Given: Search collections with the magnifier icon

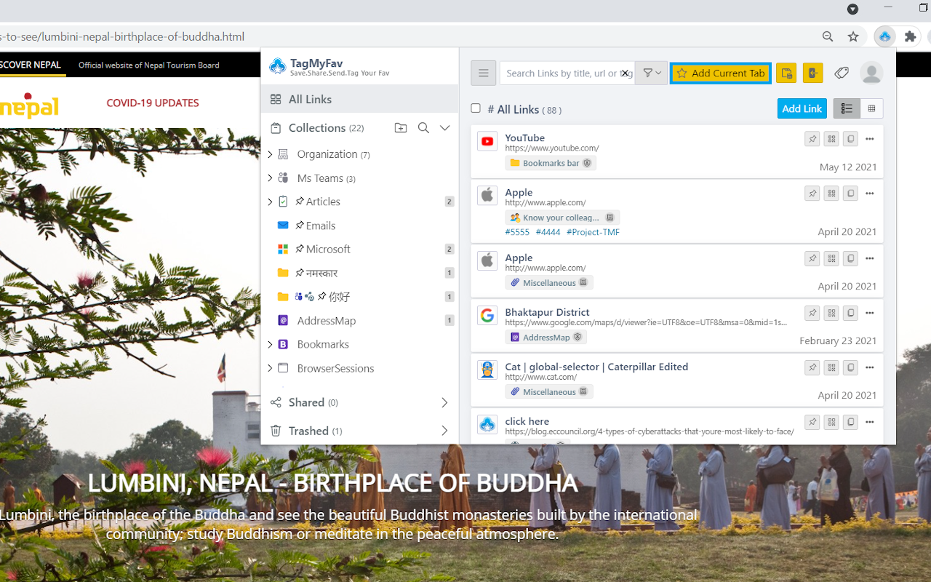Looking at the screenshot, I should pos(423,128).
